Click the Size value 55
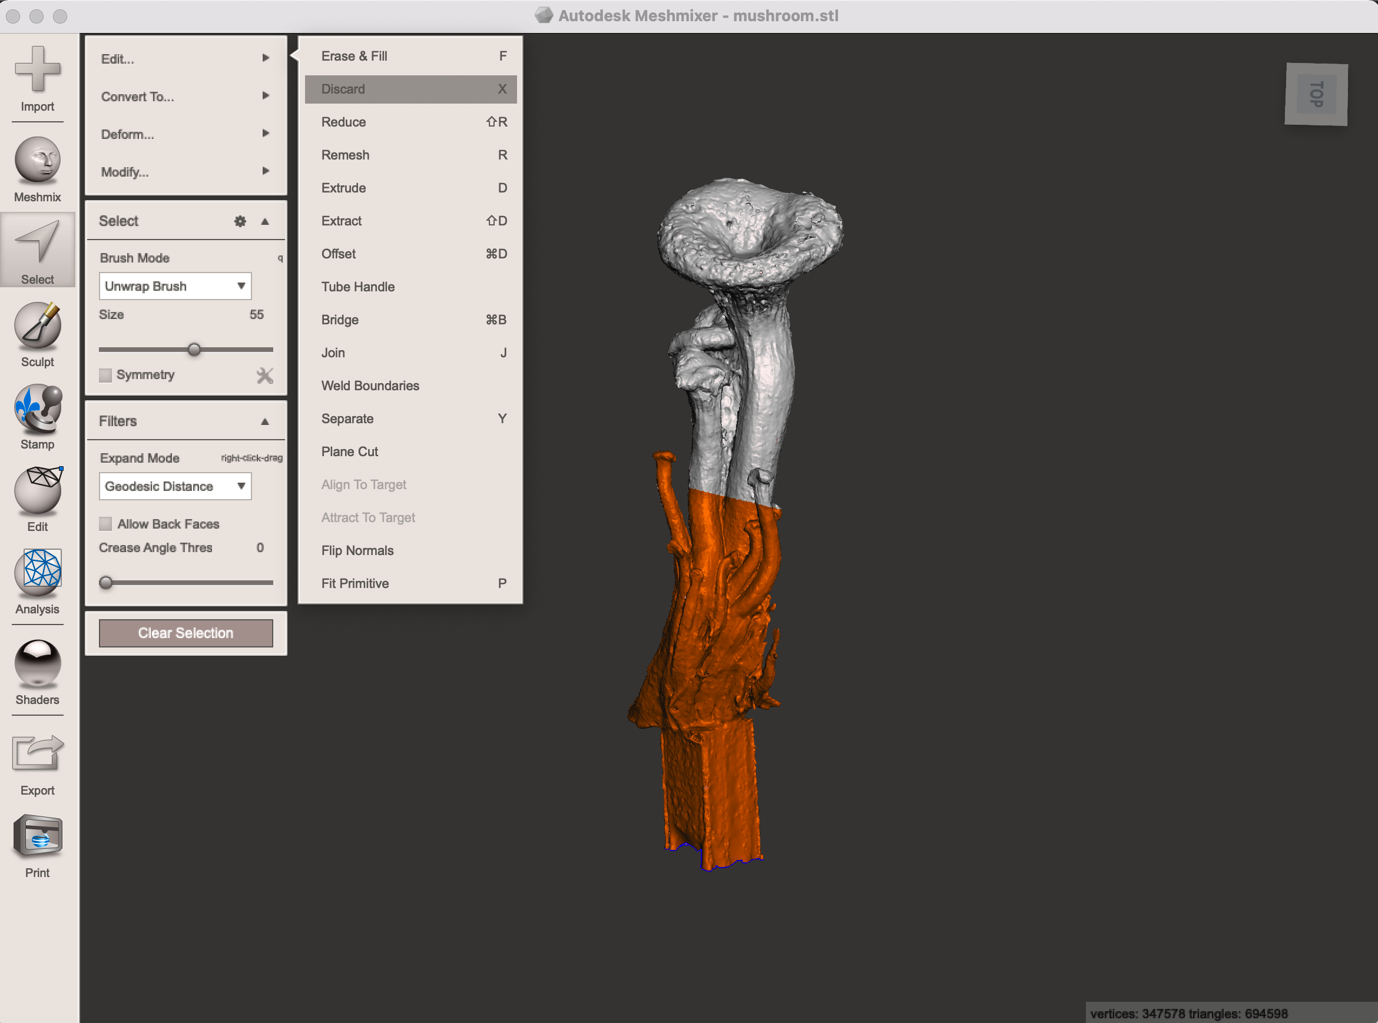 coord(257,314)
